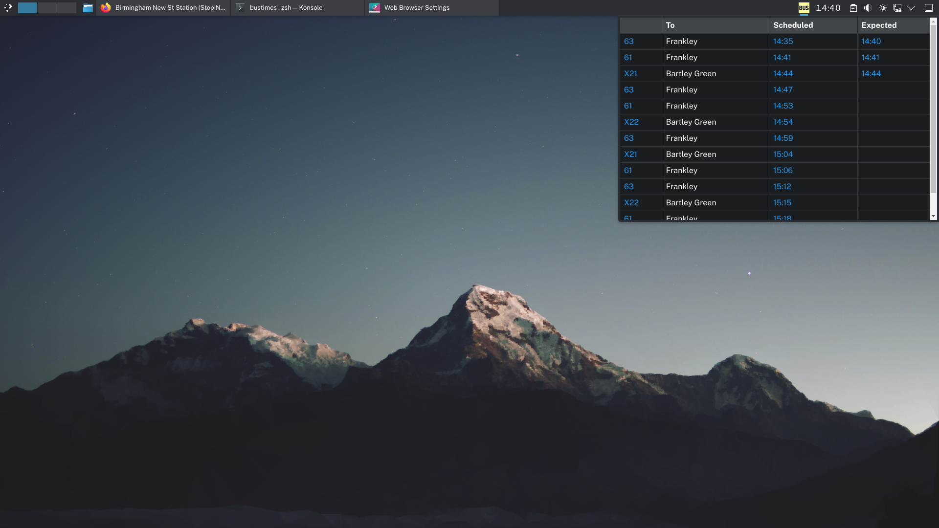Click the expected 14:41 time link

(x=870, y=58)
